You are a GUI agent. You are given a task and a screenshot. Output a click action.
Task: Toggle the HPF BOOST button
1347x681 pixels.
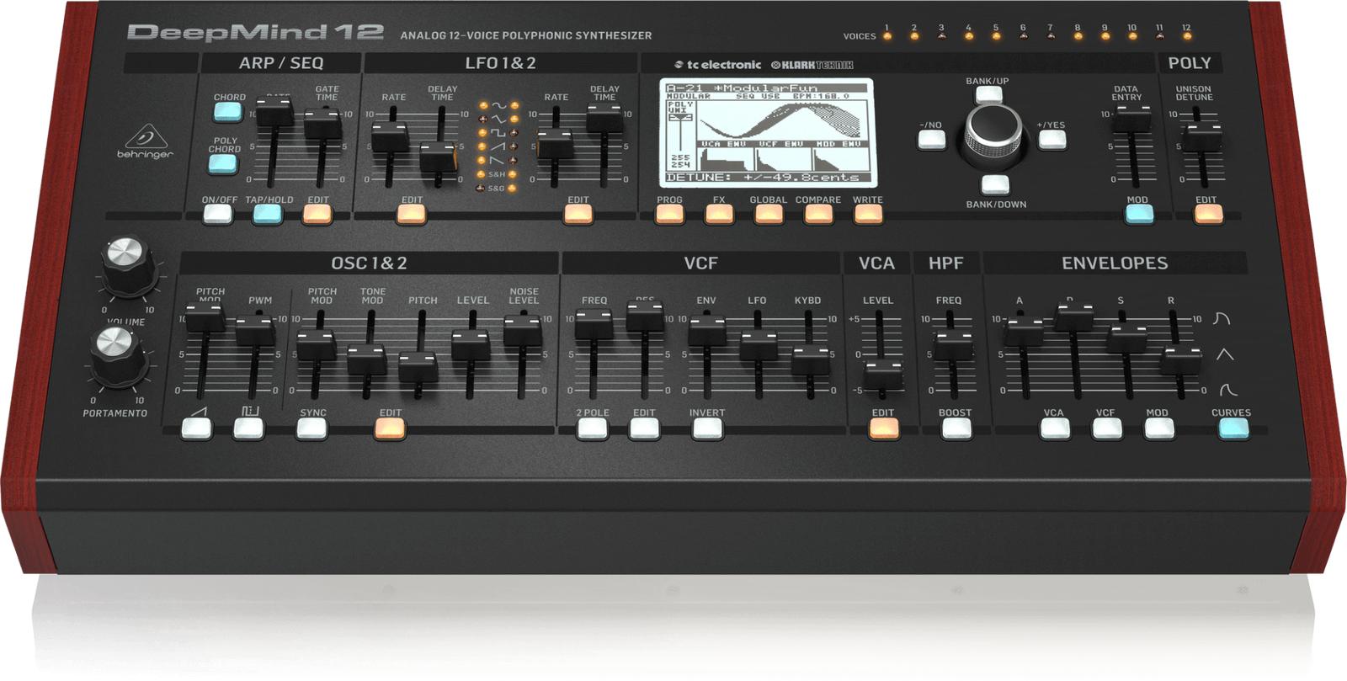point(956,428)
